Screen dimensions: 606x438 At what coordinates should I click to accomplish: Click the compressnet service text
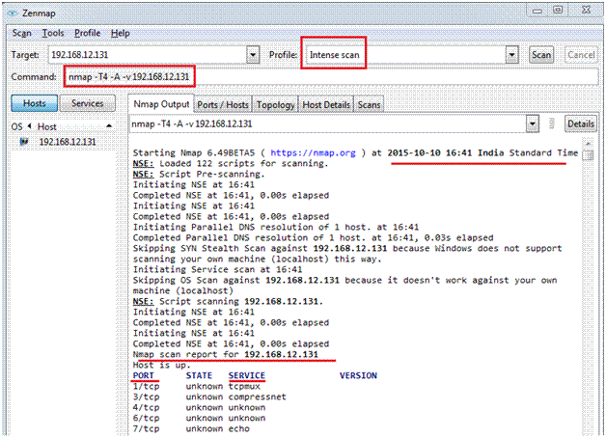tap(257, 397)
